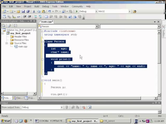Image resolution: width=166 pixels, height=124 pixels.
Task: Collapse the #include region outline
Action: coord(43,31)
